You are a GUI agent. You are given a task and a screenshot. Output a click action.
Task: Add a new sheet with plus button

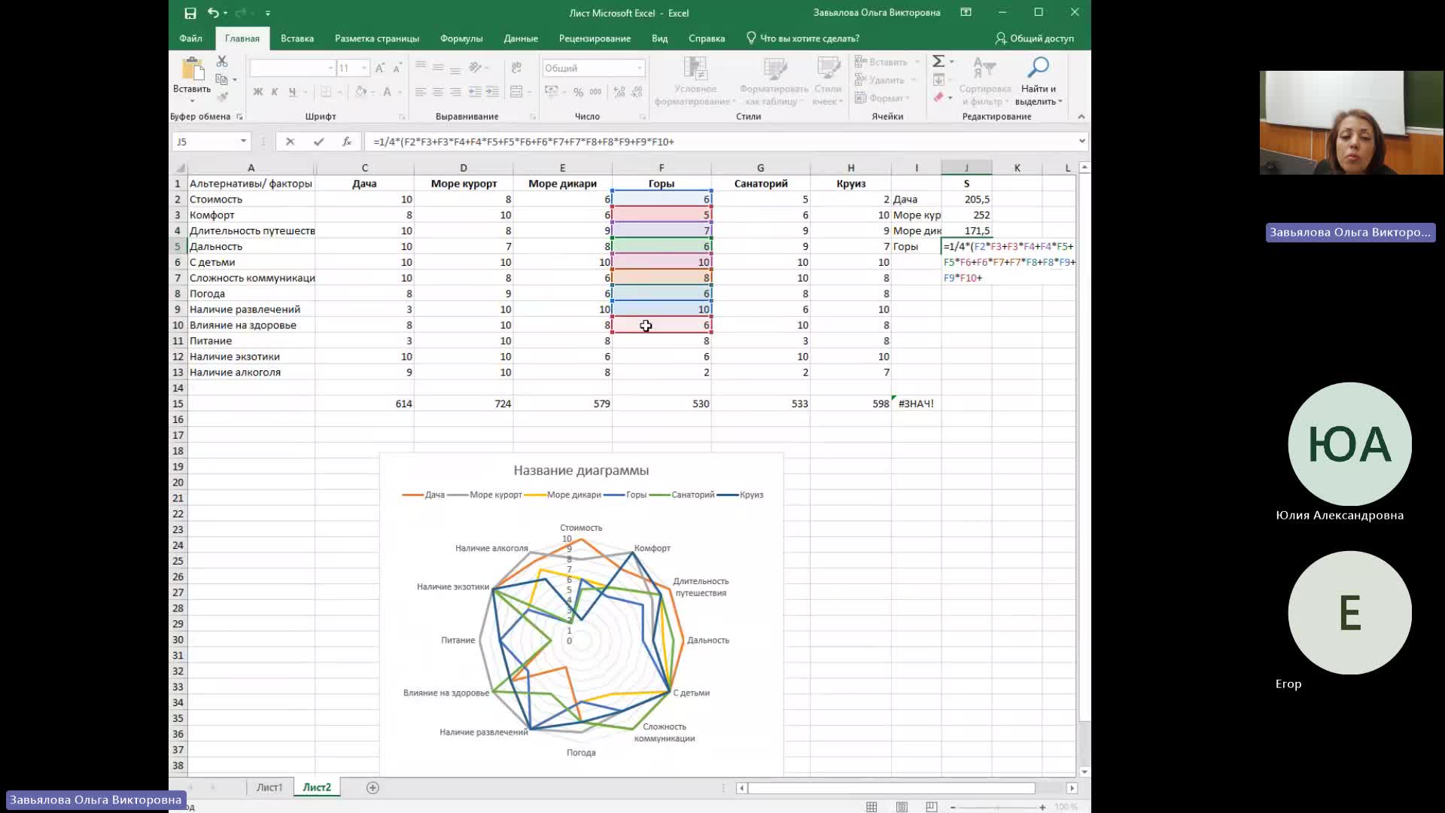373,787
